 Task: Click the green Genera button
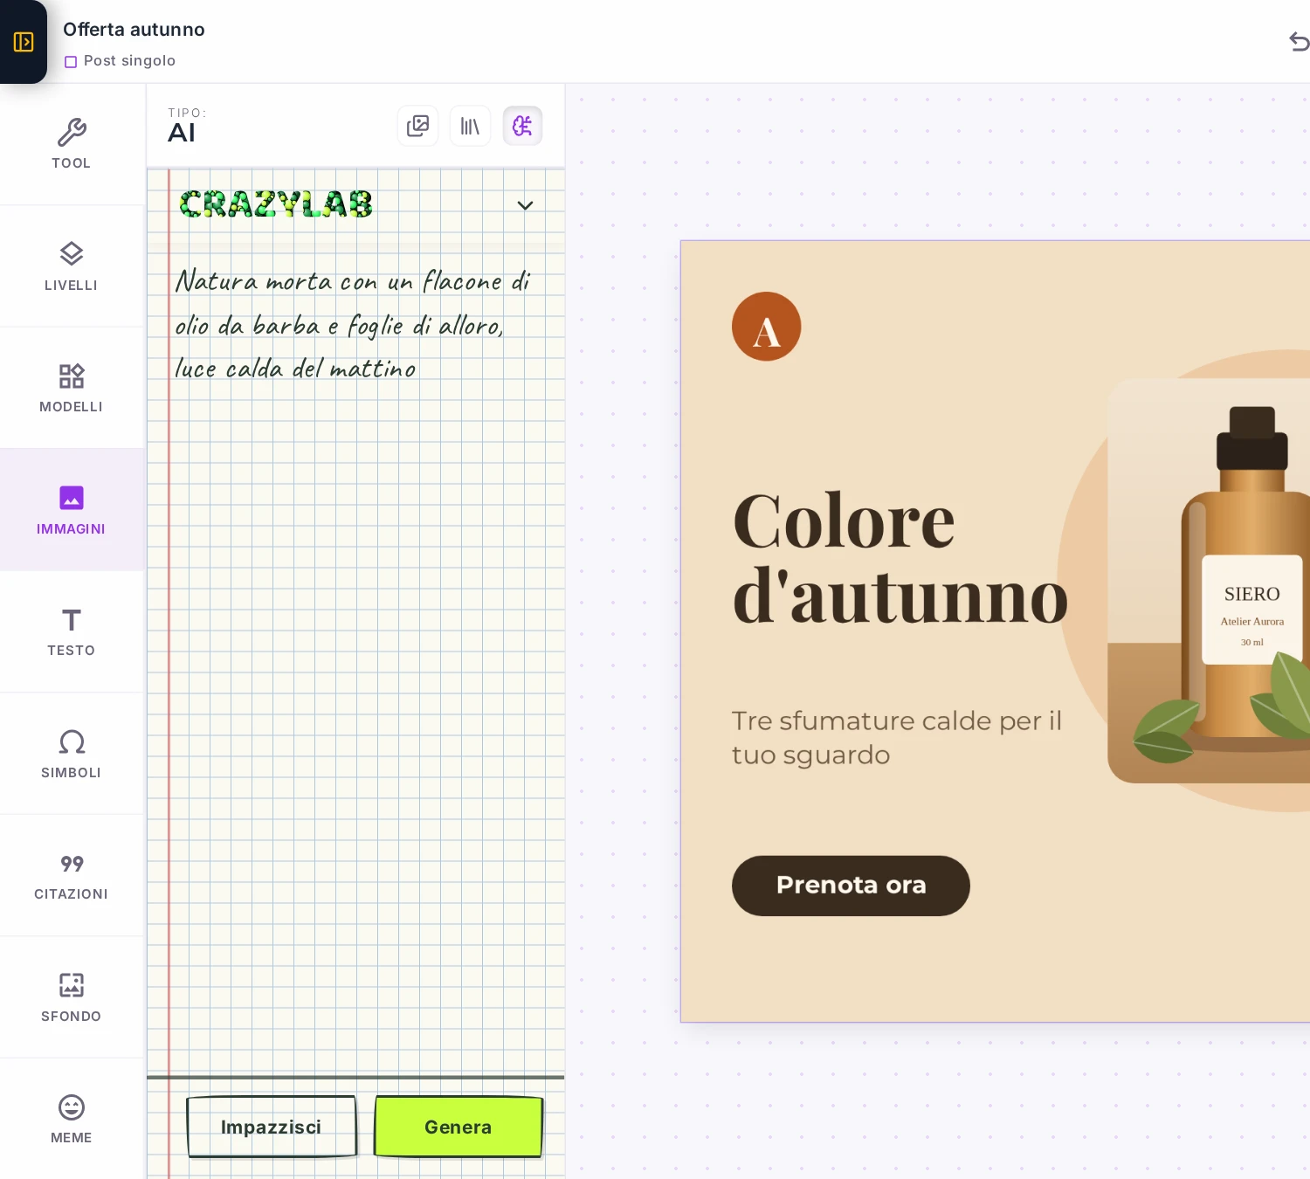pos(458,1127)
